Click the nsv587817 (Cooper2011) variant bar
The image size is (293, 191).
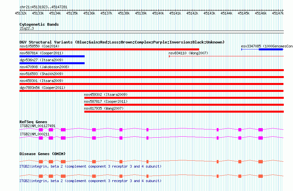(184, 105)
